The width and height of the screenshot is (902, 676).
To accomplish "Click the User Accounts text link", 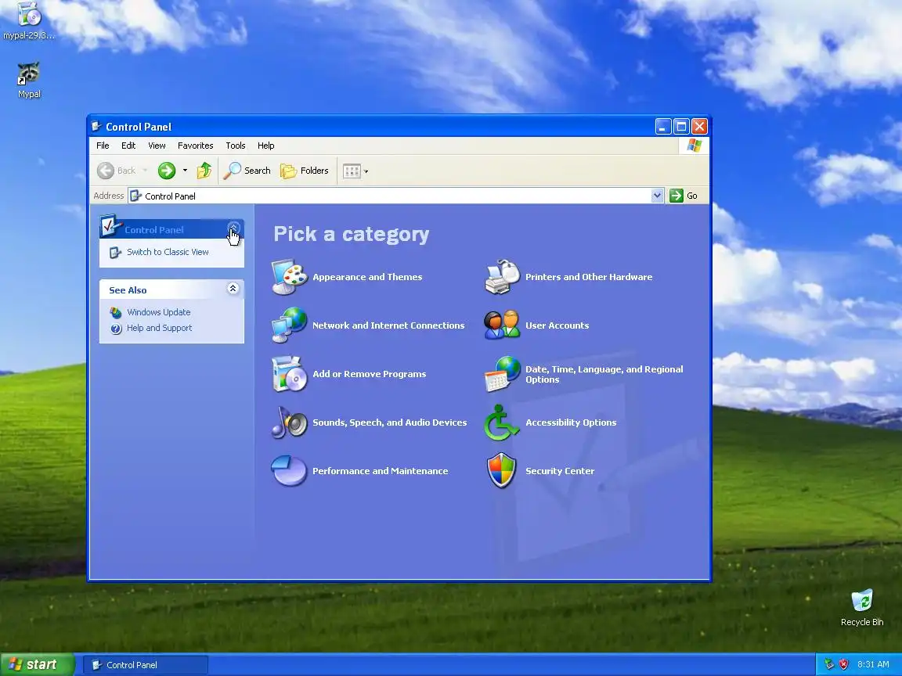I will pyautogui.click(x=557, y=325).
